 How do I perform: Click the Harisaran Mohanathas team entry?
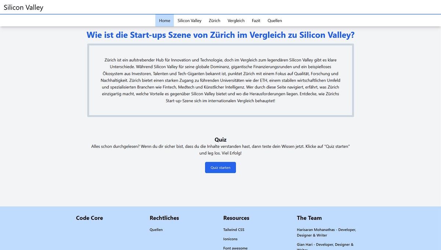pyautogui.click(x=326, y=232)
